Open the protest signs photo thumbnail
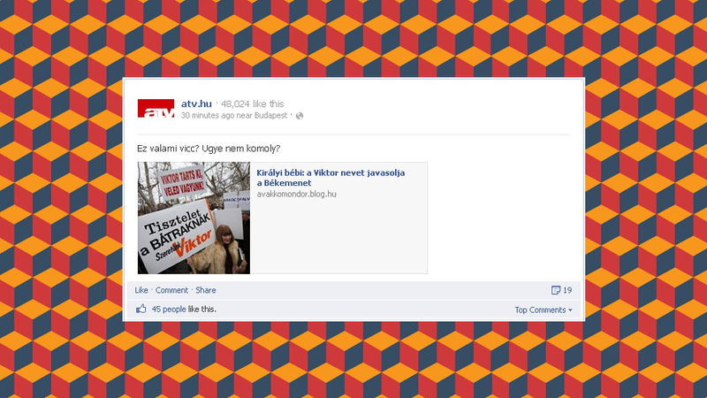This screenshot has width=707, height=398. tap(194, 218)
